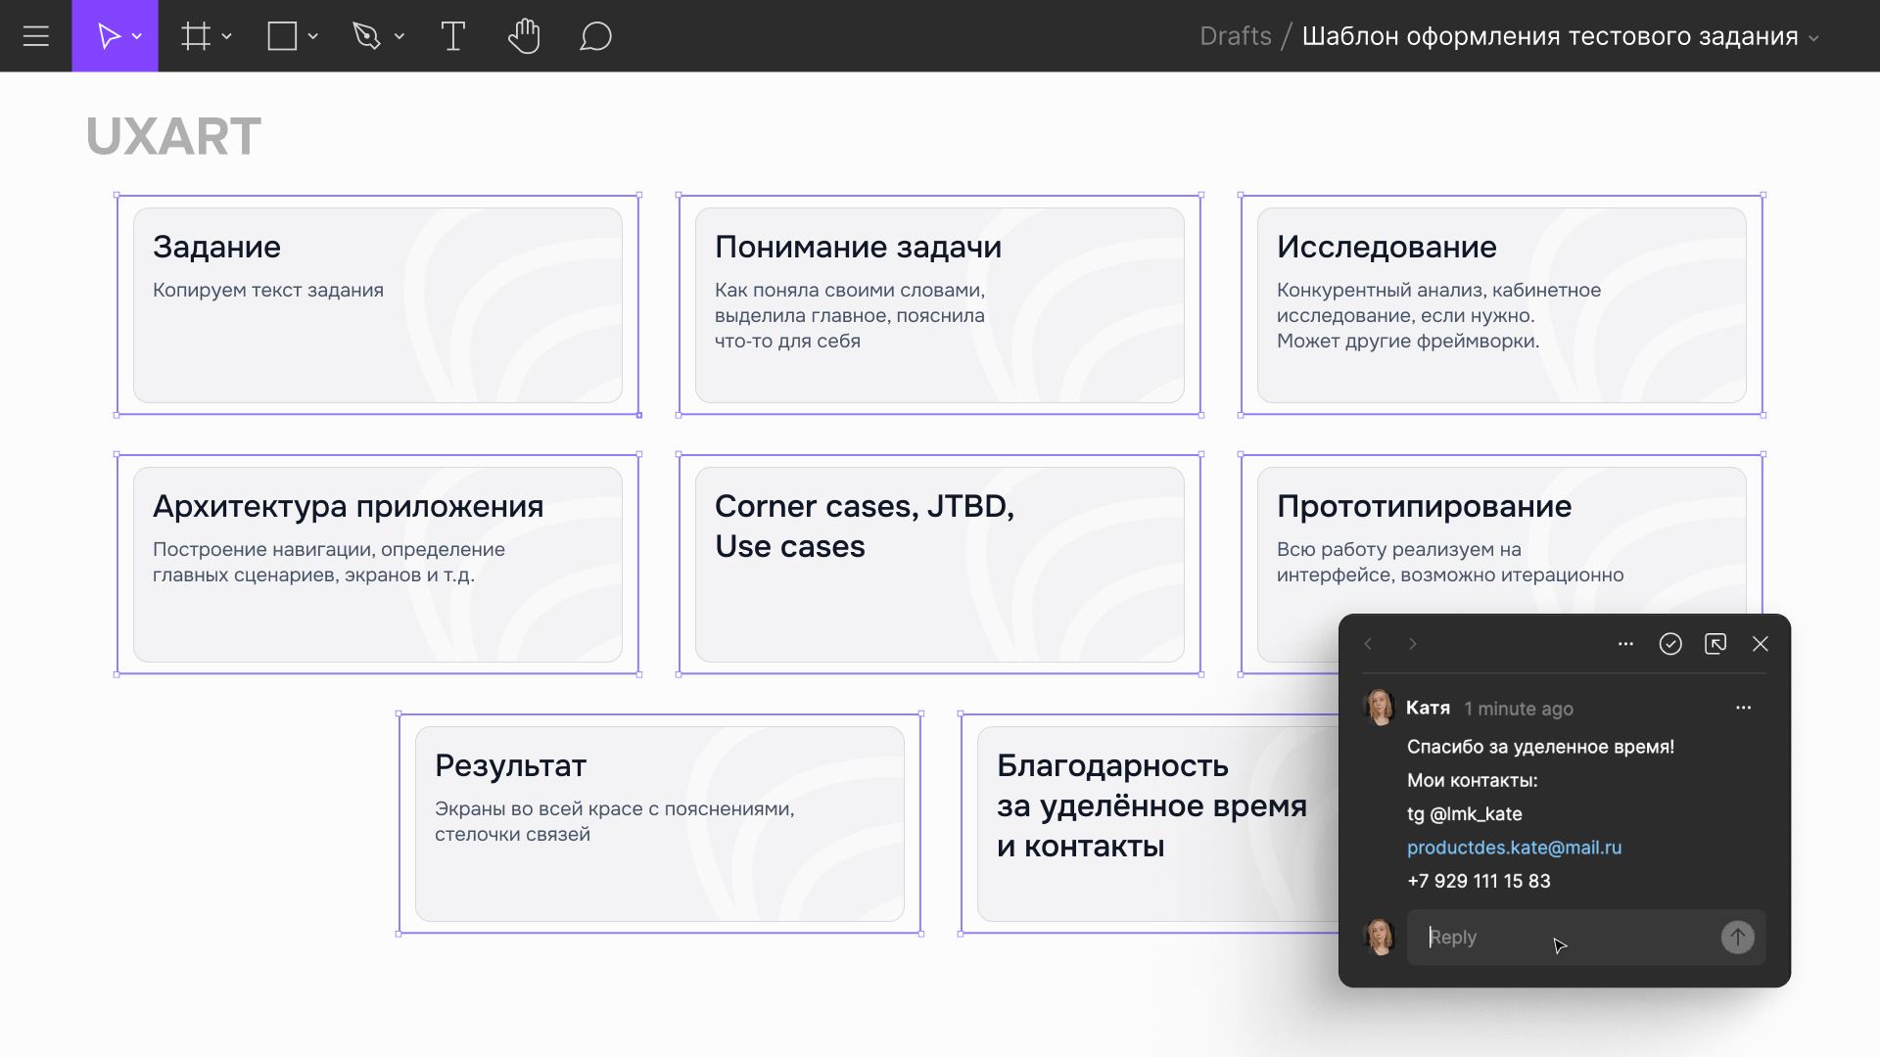Screen dimensions: 1880x1057
Task: Mark the comment thread as resolved
Action: click(x=1670, y=643)
